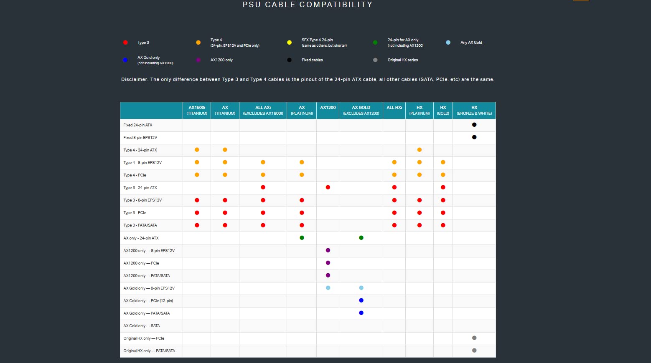Click the blue dot in AX Gold only — PCIe (12-pin) row
Screen dimensions: 651x363
[x=361, y=300]
